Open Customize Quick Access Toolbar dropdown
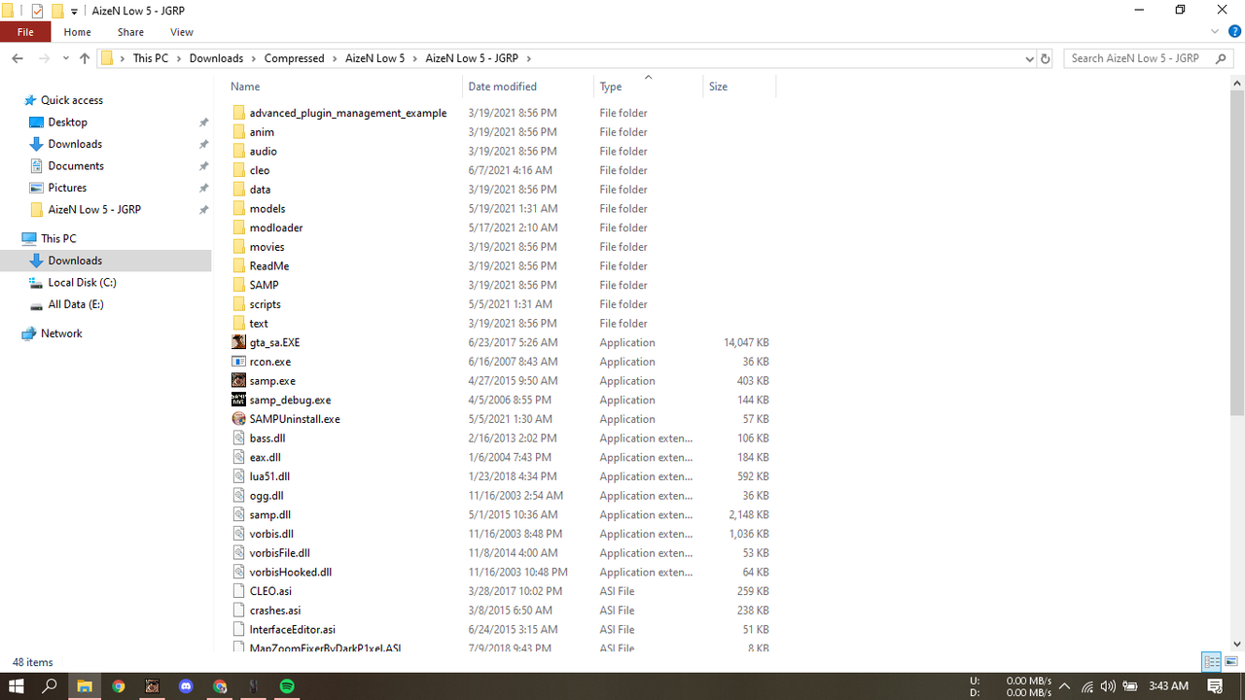The width and height of the screenshot is (1245, 700). point(74,12)
